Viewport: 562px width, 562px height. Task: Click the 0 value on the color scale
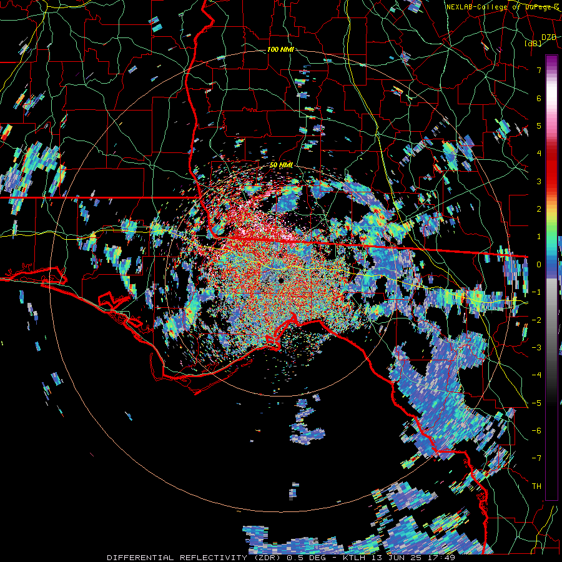(539, 265)
